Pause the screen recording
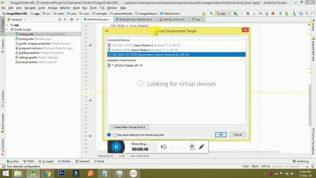Viewport: 316px width, 178px height. click(x=117, y=147)
